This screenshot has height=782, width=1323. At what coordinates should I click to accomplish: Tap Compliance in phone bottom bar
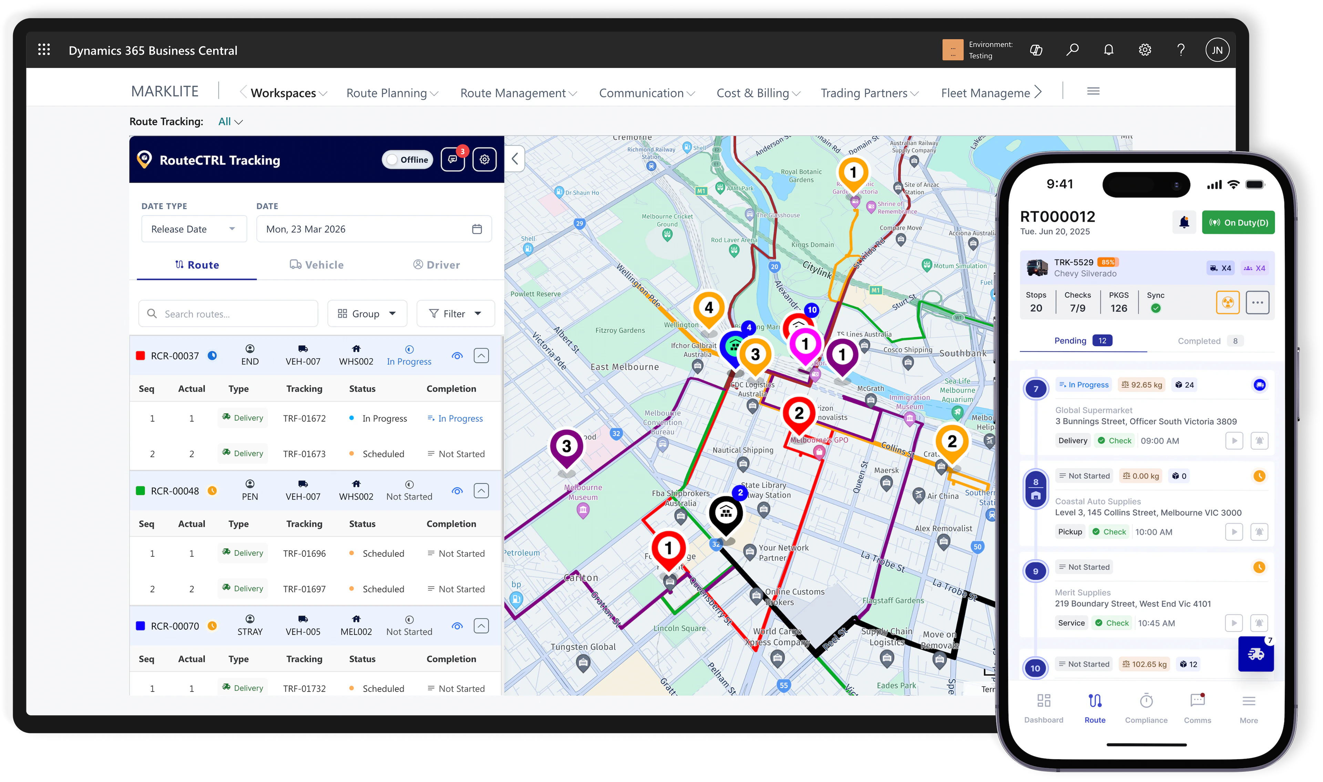1146,709
